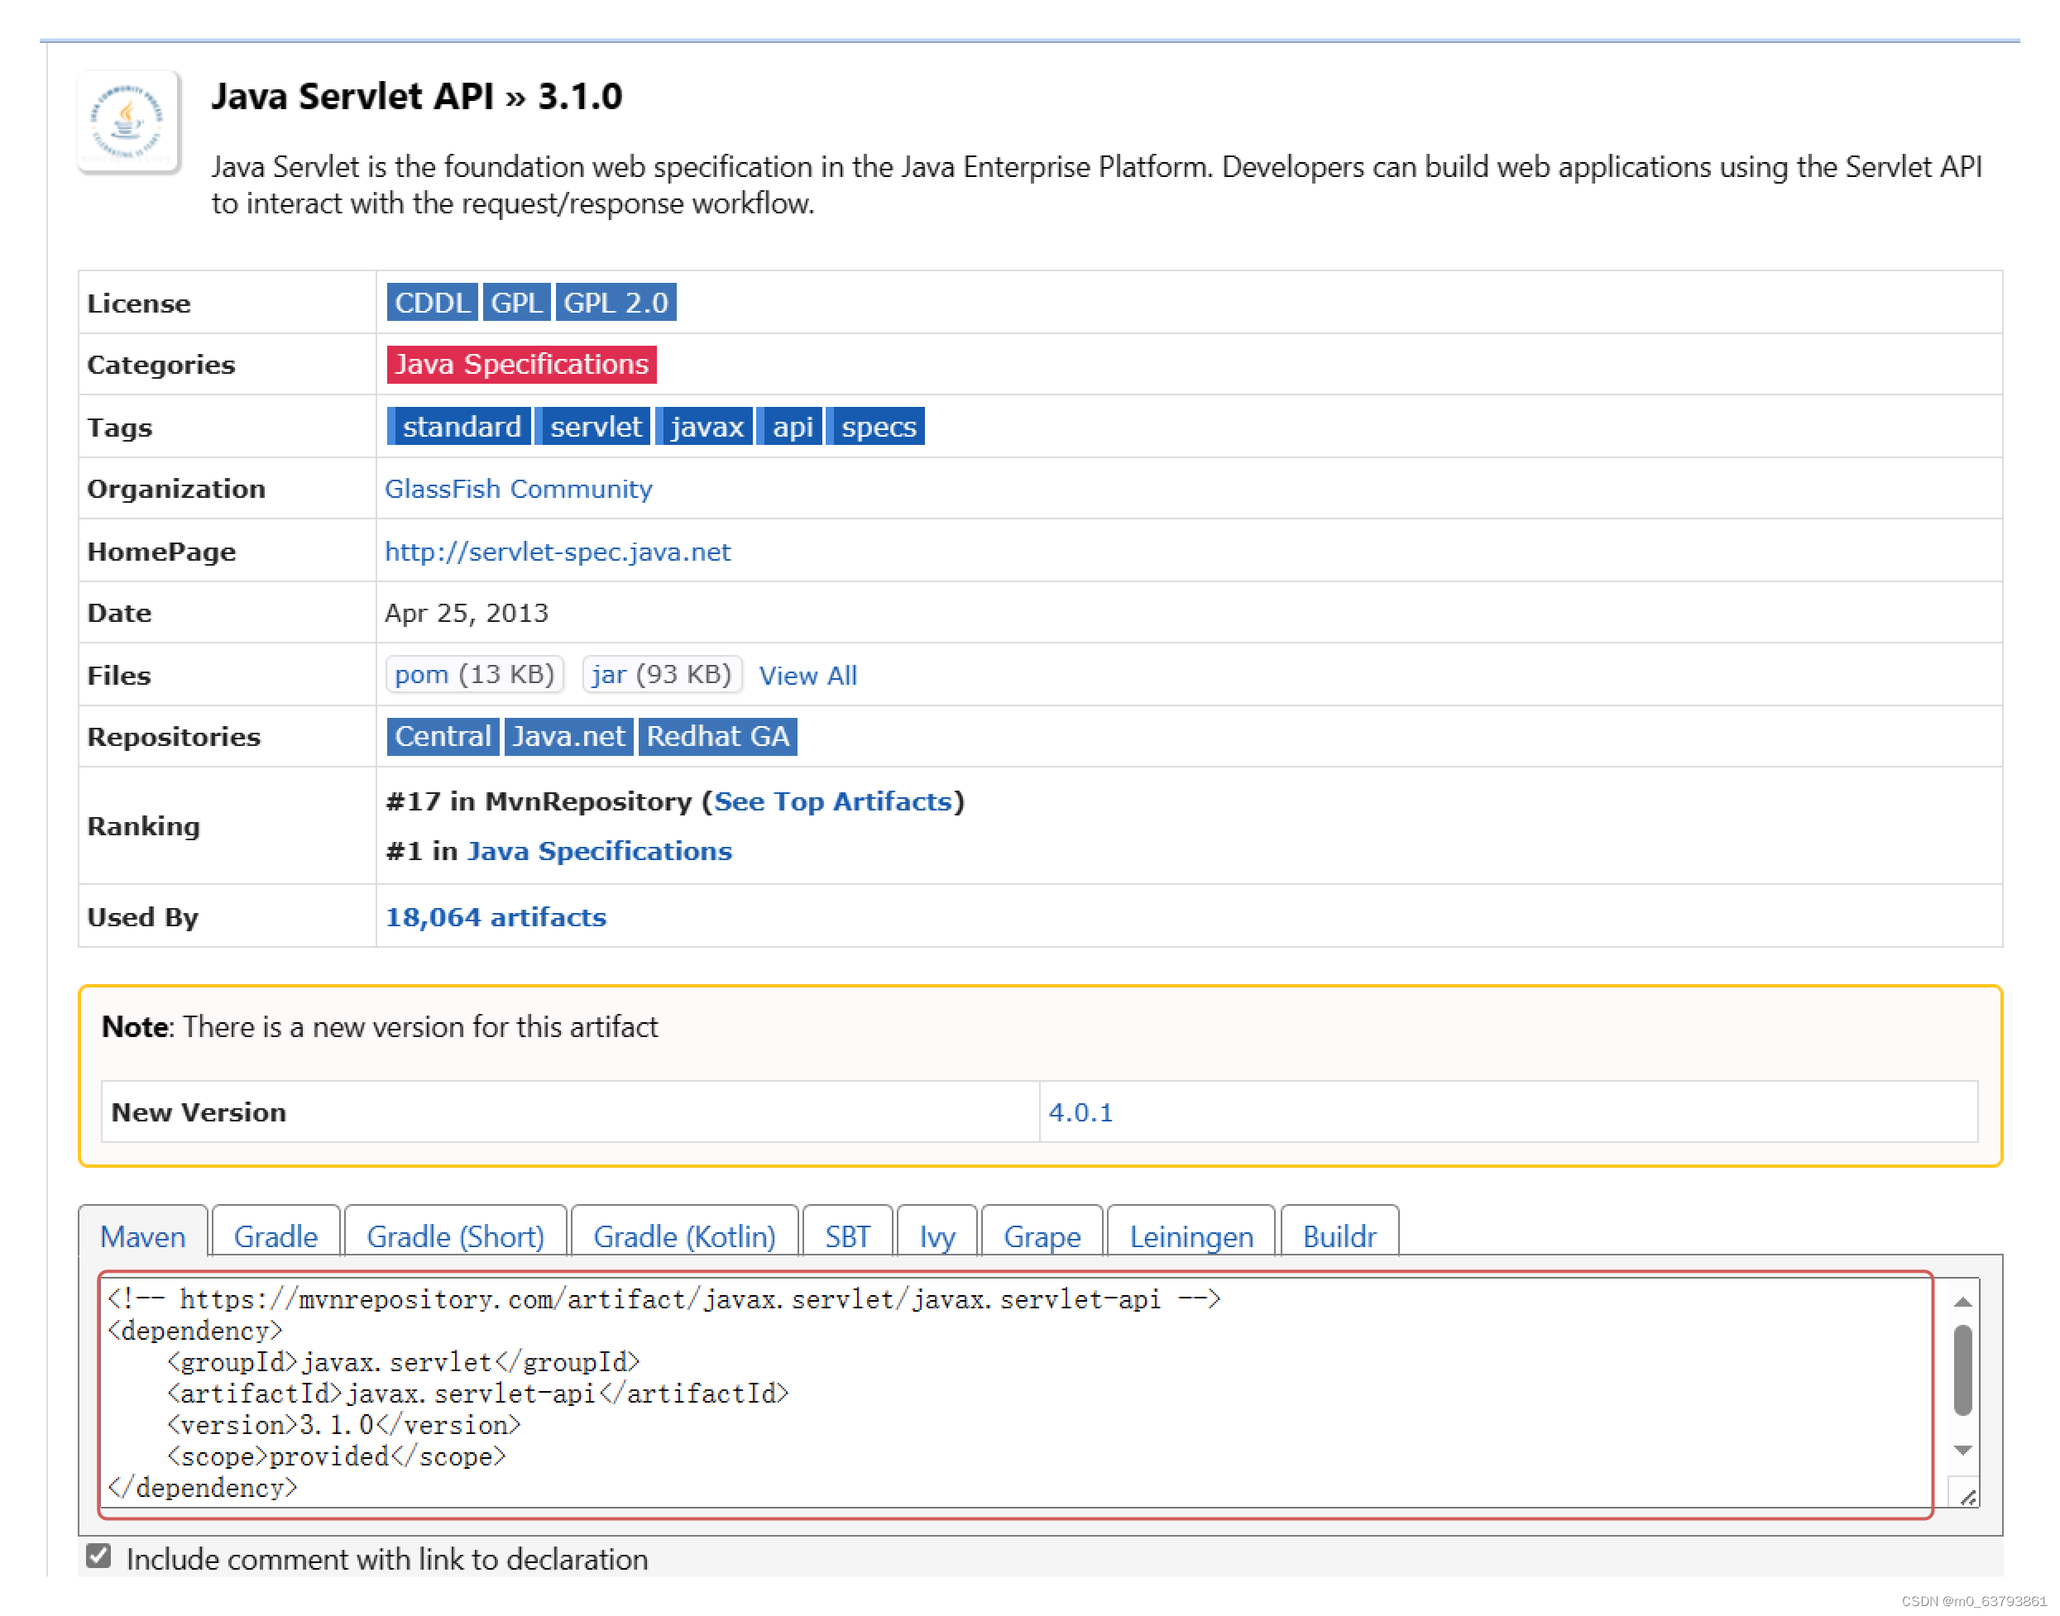Image resolution: width=2060 pixels, height=1616 pixels.
Task: Download the jar file
Action: pyautogui.click(x=608, y=674)
